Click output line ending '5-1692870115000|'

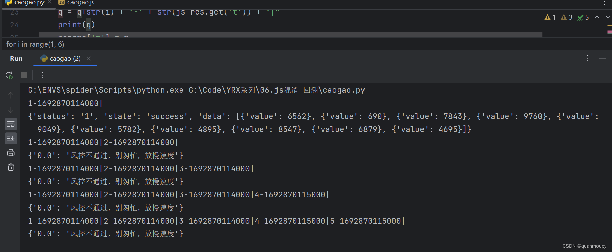[x=216, y=221]
